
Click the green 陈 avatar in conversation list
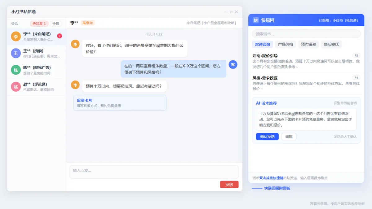(x=16, y=70)
